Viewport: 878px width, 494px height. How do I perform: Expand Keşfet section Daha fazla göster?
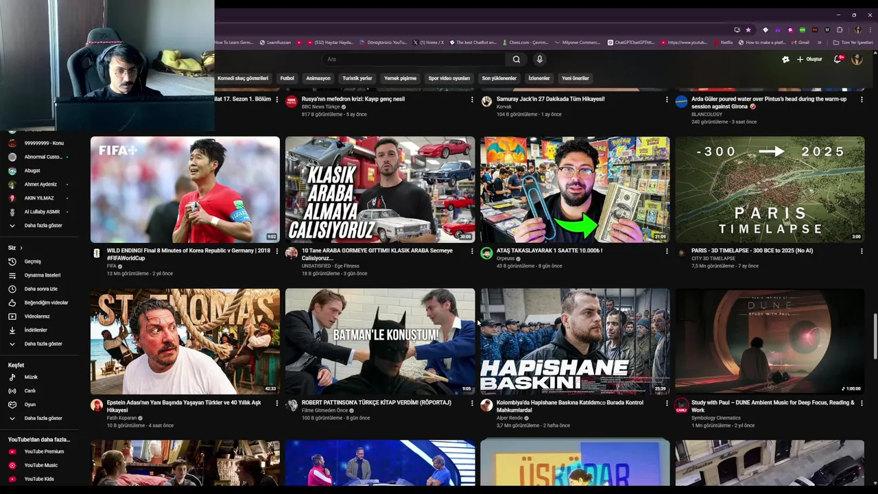[38, 419]
